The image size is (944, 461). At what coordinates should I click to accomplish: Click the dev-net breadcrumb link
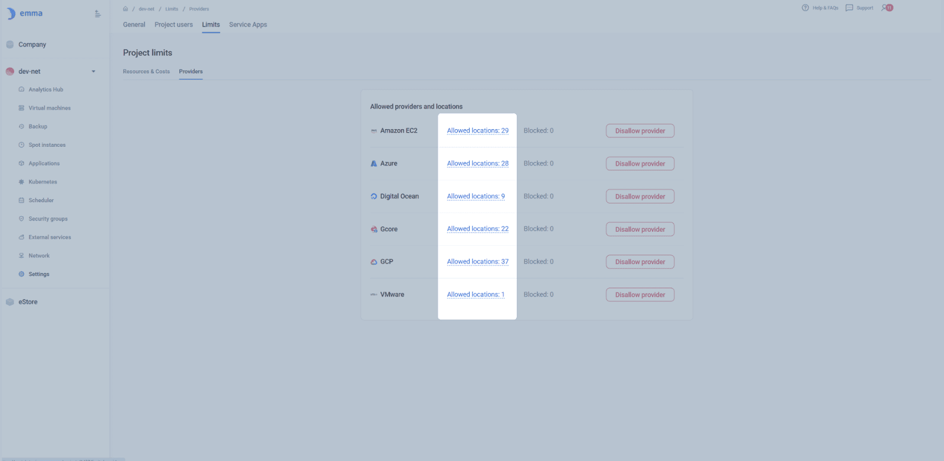point(146,9)
